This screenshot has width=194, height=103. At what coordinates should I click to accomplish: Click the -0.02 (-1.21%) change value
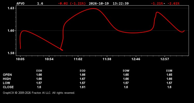72,3
